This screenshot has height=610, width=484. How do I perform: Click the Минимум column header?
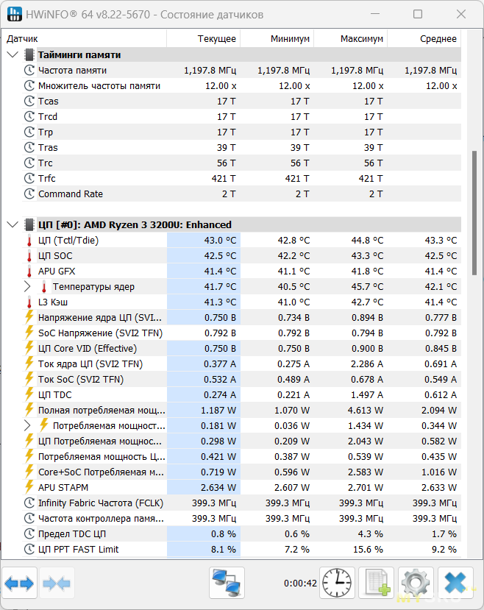(277, 39)
